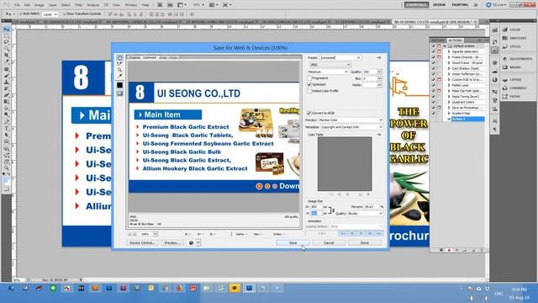Click the Actions icon in the collapsed dock
538x303 pixels.
click(x=494, y=50)
